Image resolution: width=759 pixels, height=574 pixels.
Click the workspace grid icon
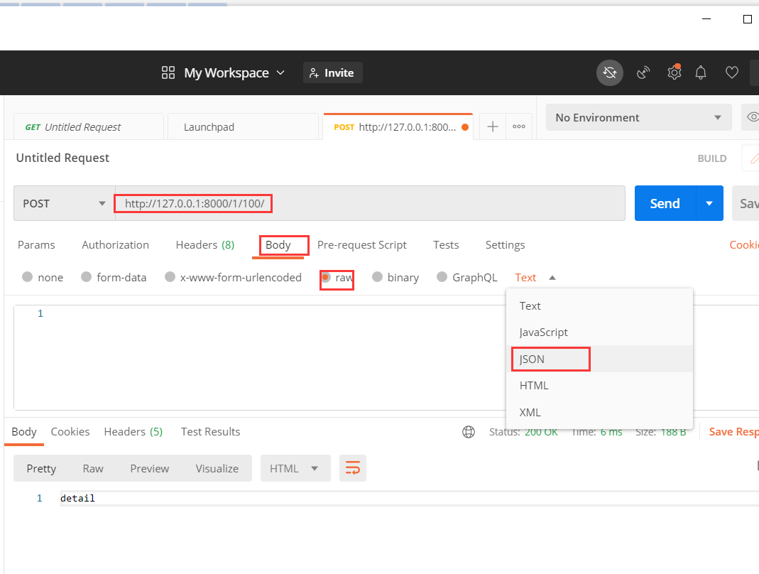point(168,72)
